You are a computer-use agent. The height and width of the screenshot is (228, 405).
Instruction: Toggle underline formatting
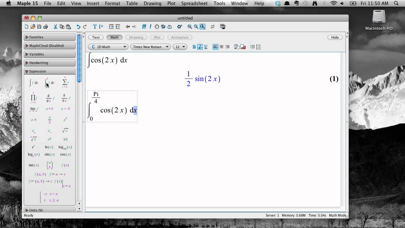206,47
